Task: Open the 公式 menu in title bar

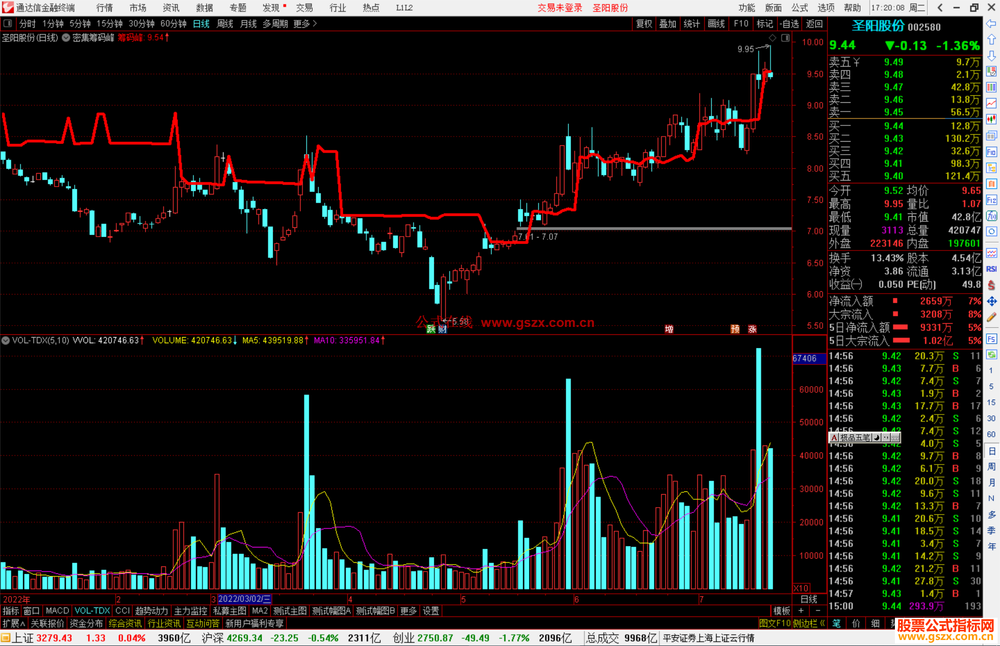Action: pyautogui.click(x=800, y=8)
